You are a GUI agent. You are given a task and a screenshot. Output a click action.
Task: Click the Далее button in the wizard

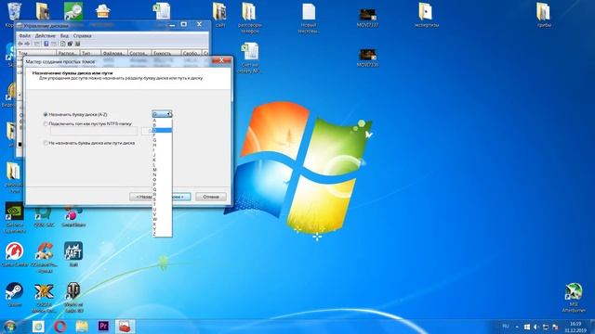[x=181, y=197]
